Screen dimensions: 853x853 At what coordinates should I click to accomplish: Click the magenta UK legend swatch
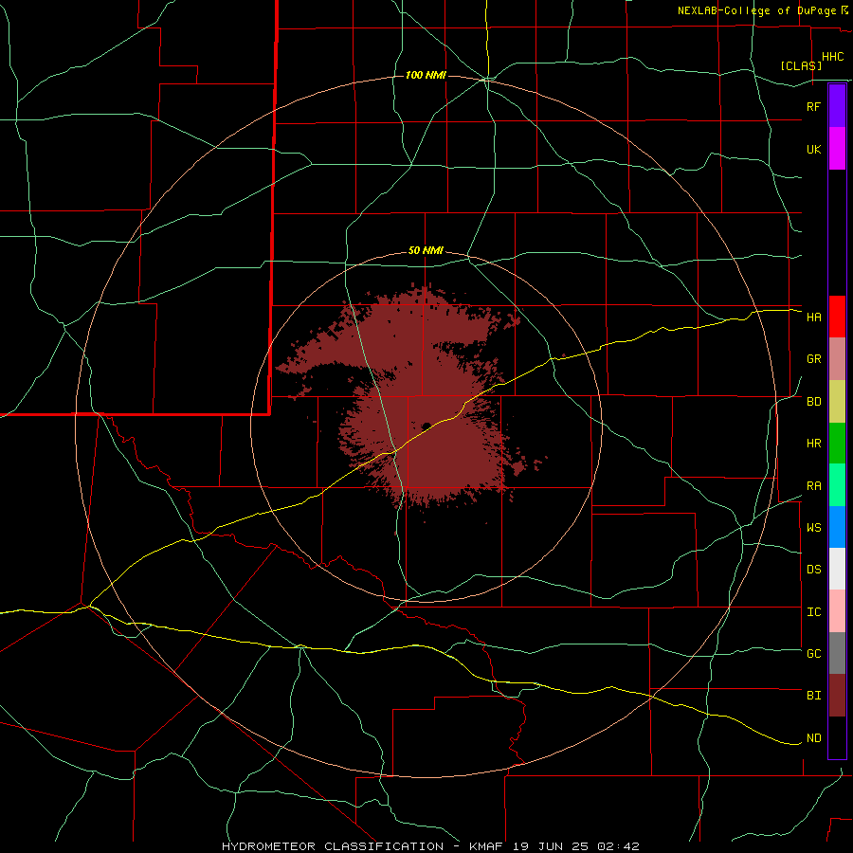pyautogui.click(x=837, y=149)
